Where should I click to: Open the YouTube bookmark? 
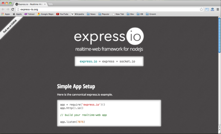[x=62, y=14]
